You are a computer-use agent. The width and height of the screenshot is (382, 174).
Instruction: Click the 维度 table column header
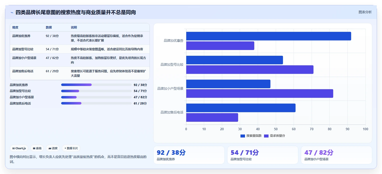15,27
